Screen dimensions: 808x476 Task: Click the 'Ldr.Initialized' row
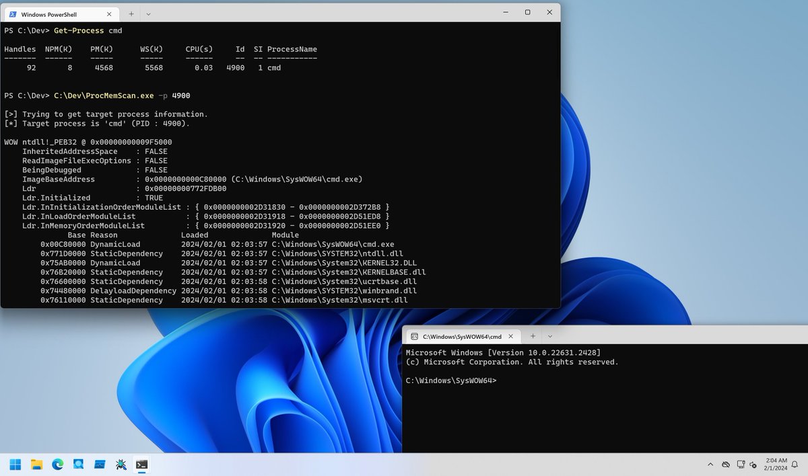click(93, 198)
